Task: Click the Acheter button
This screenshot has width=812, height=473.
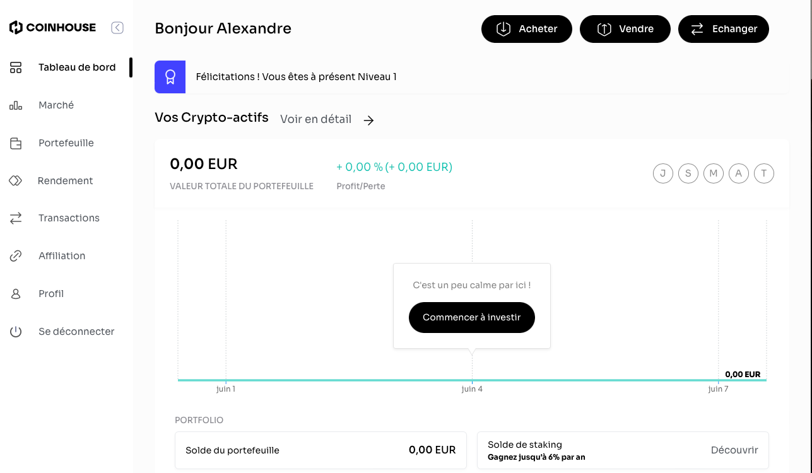Action: pos(527,29)
